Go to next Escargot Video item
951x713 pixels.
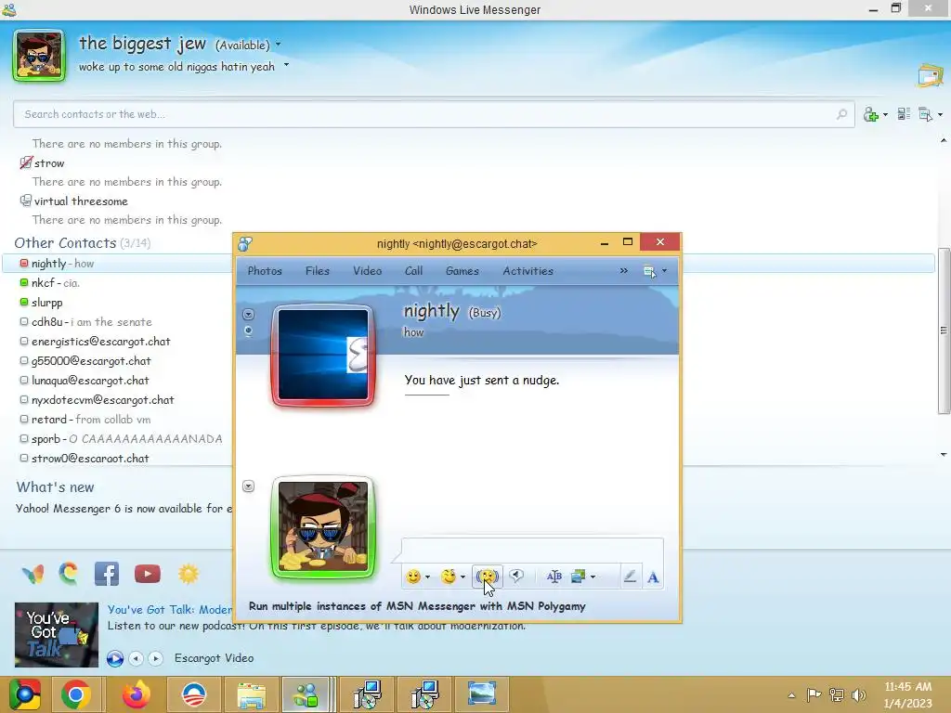tap(156, 658)
